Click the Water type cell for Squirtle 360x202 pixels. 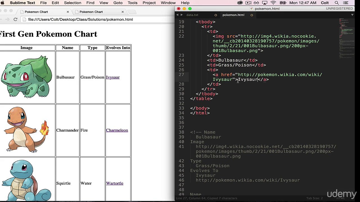[93, 183]
